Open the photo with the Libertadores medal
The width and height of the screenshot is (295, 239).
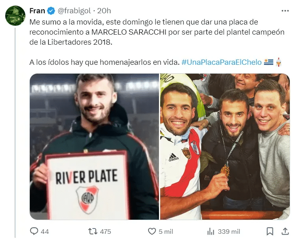[x=225, y=146]
